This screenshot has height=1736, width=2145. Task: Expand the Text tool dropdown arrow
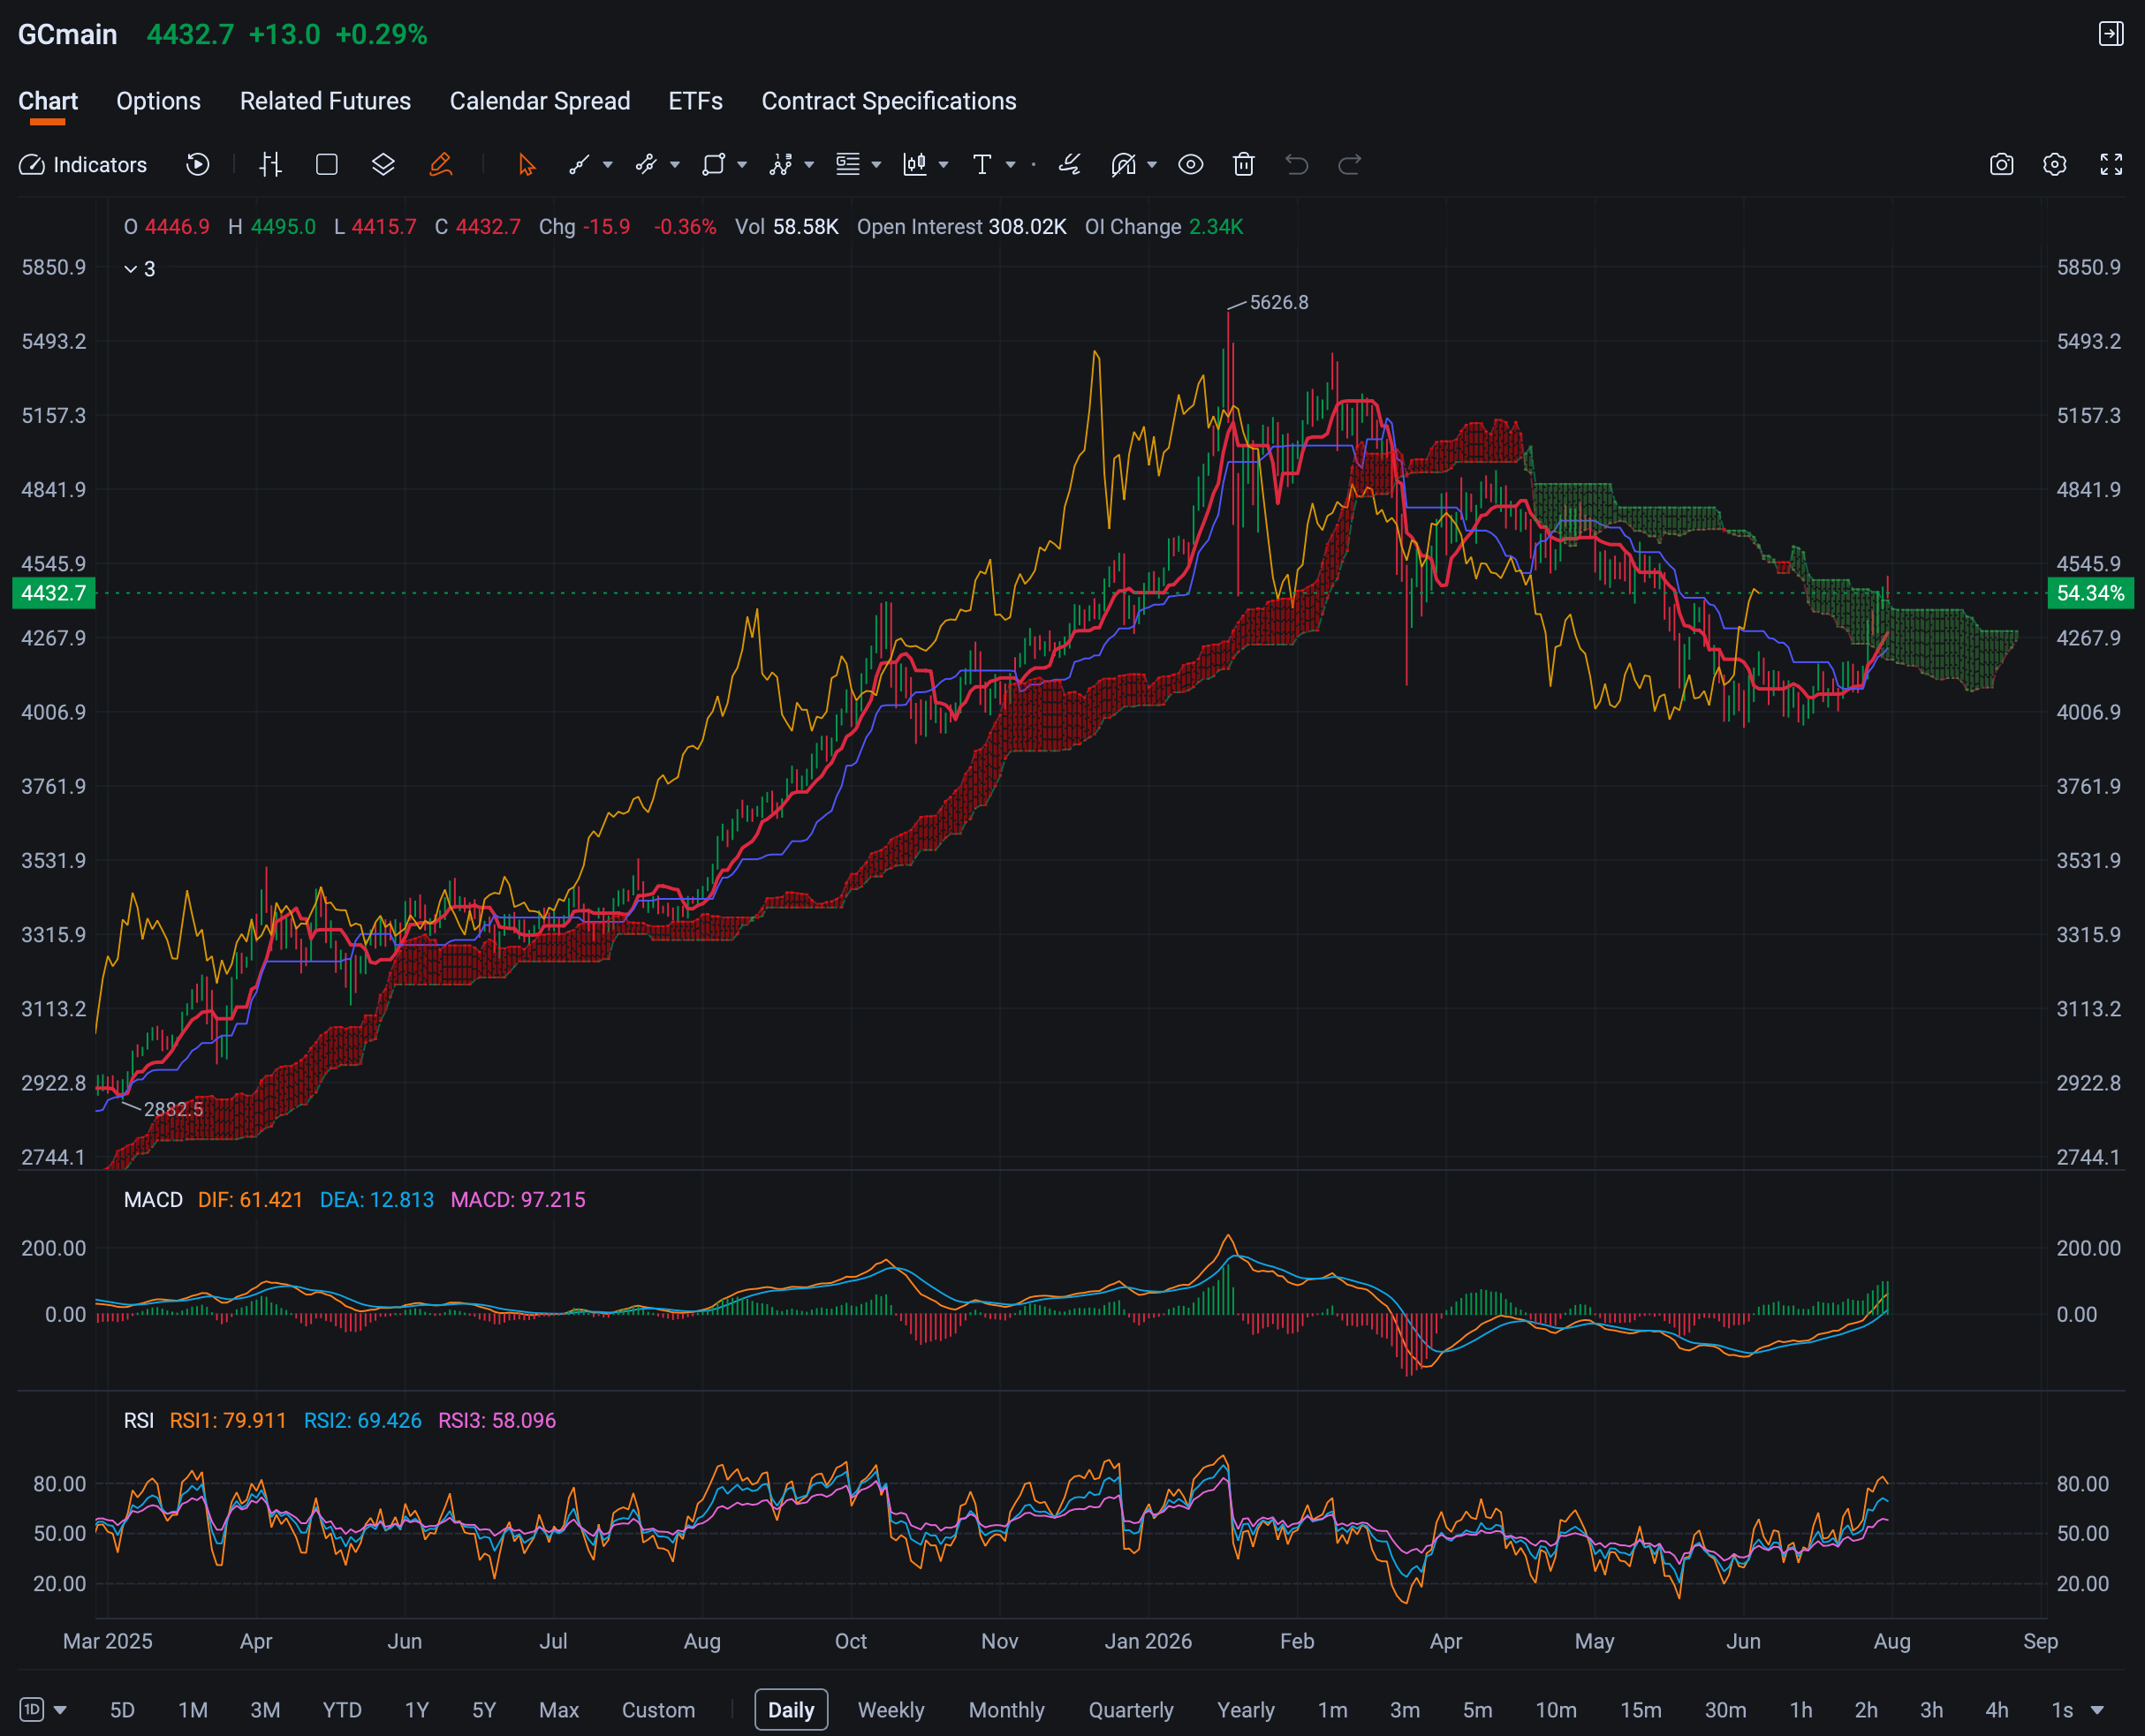coord(1011,165)
